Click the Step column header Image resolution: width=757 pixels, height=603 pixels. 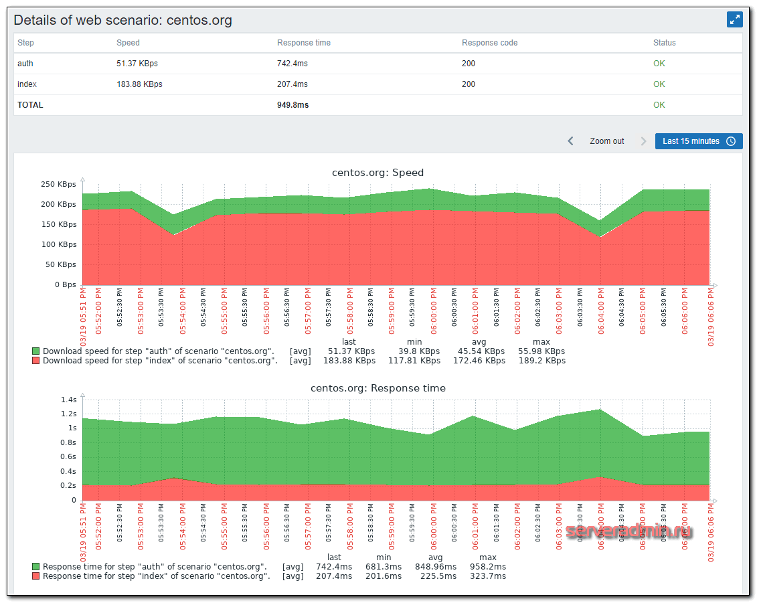[25, 43]
